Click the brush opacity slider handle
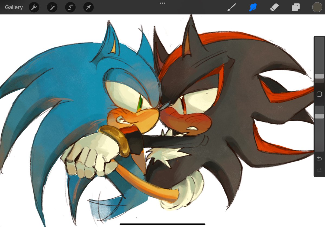The image size is (325, 227). coord(319,116)
